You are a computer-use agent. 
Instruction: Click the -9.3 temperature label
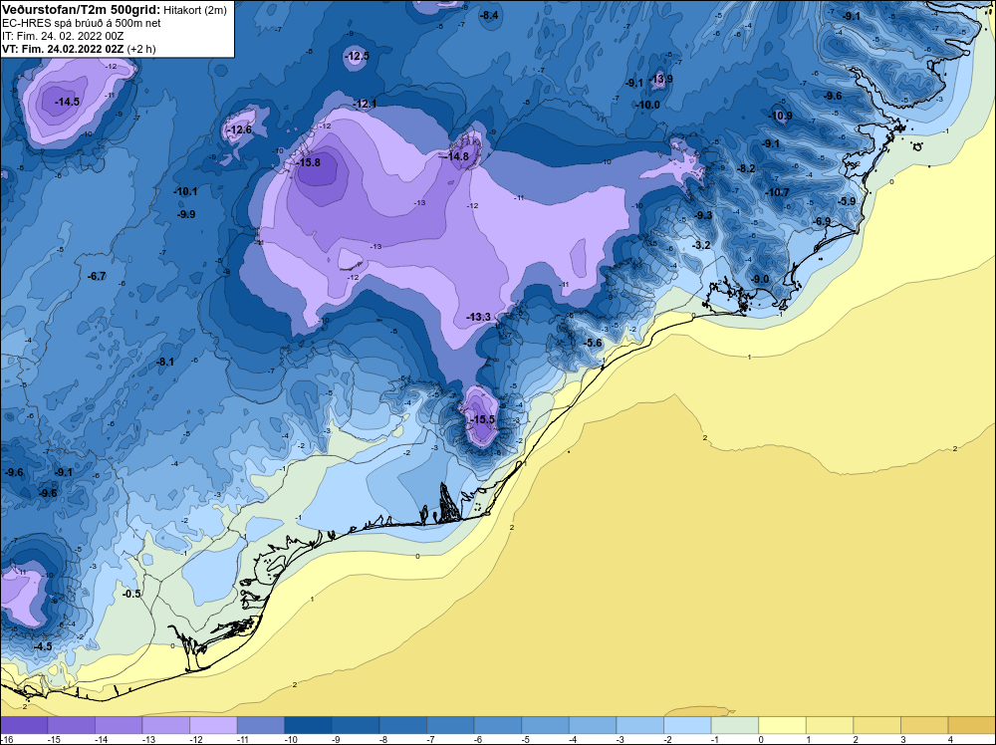[703, 215]
